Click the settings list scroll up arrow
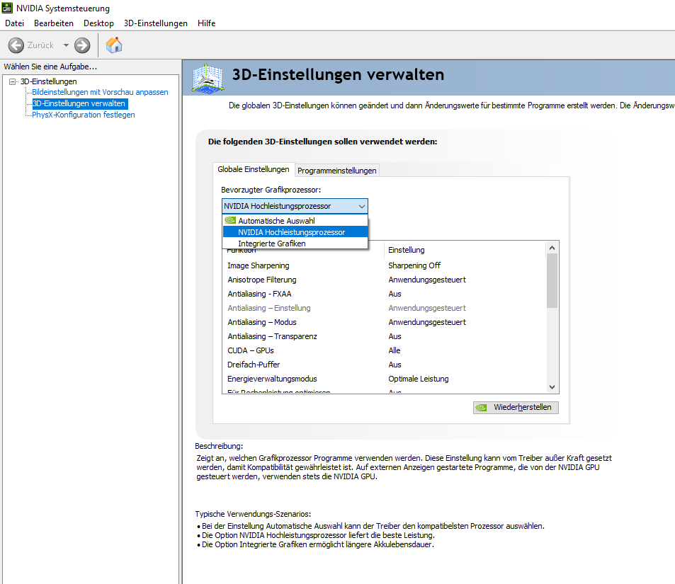Image resolution: width=675 pixels, height=584 pixels. tap(552, 248)
